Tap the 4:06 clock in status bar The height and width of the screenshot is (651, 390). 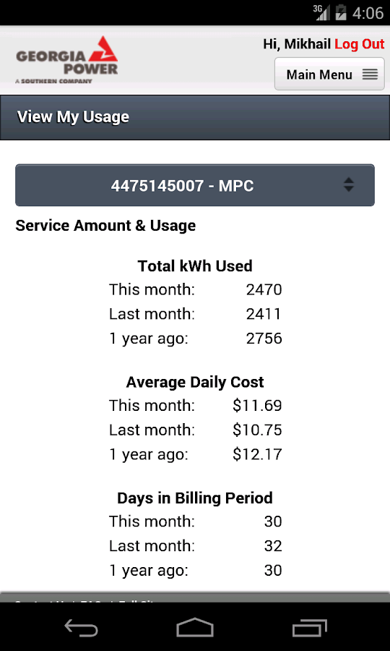point(368,13)
